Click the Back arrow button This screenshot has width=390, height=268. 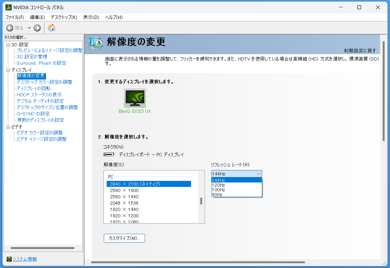(x=10, y=28)
